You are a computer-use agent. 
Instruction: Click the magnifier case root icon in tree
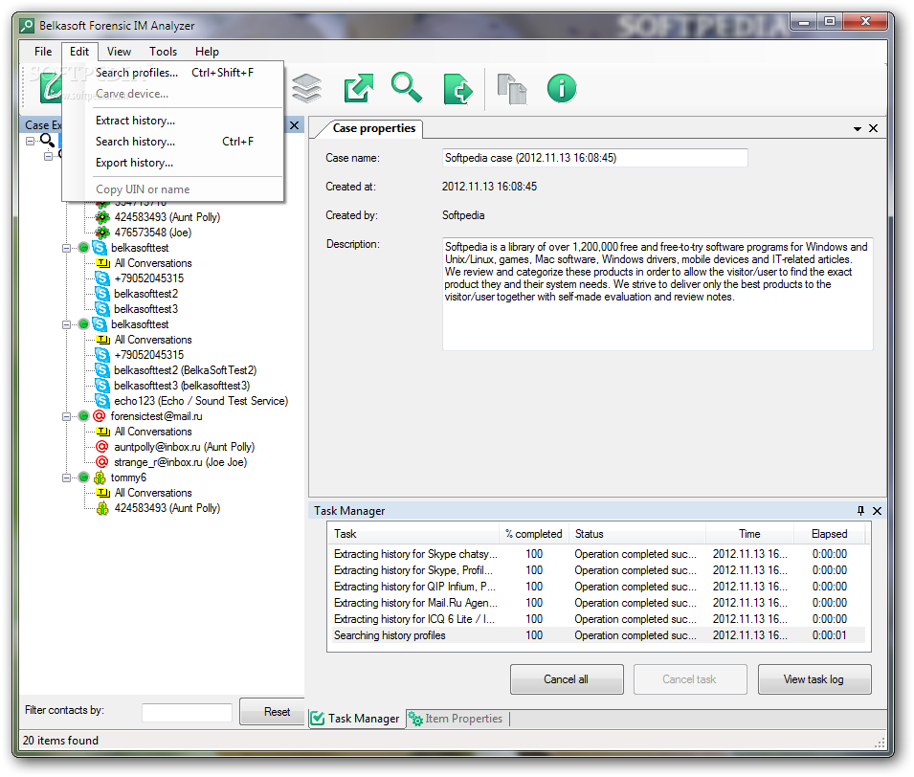47,141
